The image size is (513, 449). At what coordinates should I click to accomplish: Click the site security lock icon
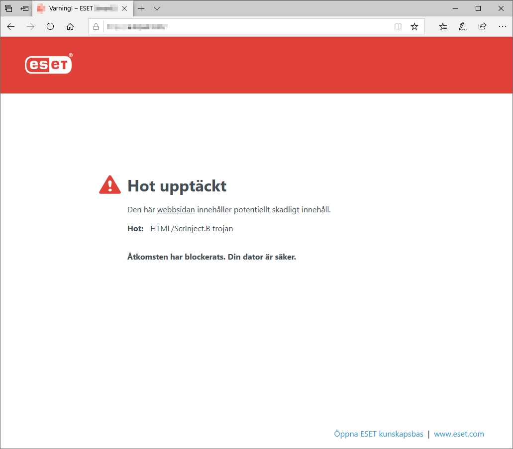pos(96,26)
